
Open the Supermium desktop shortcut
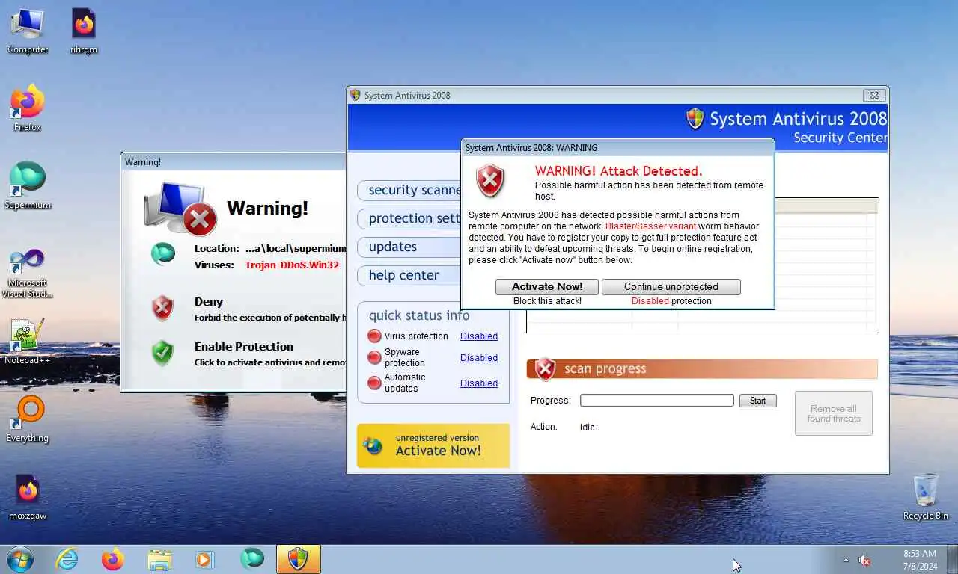(28, 186)
